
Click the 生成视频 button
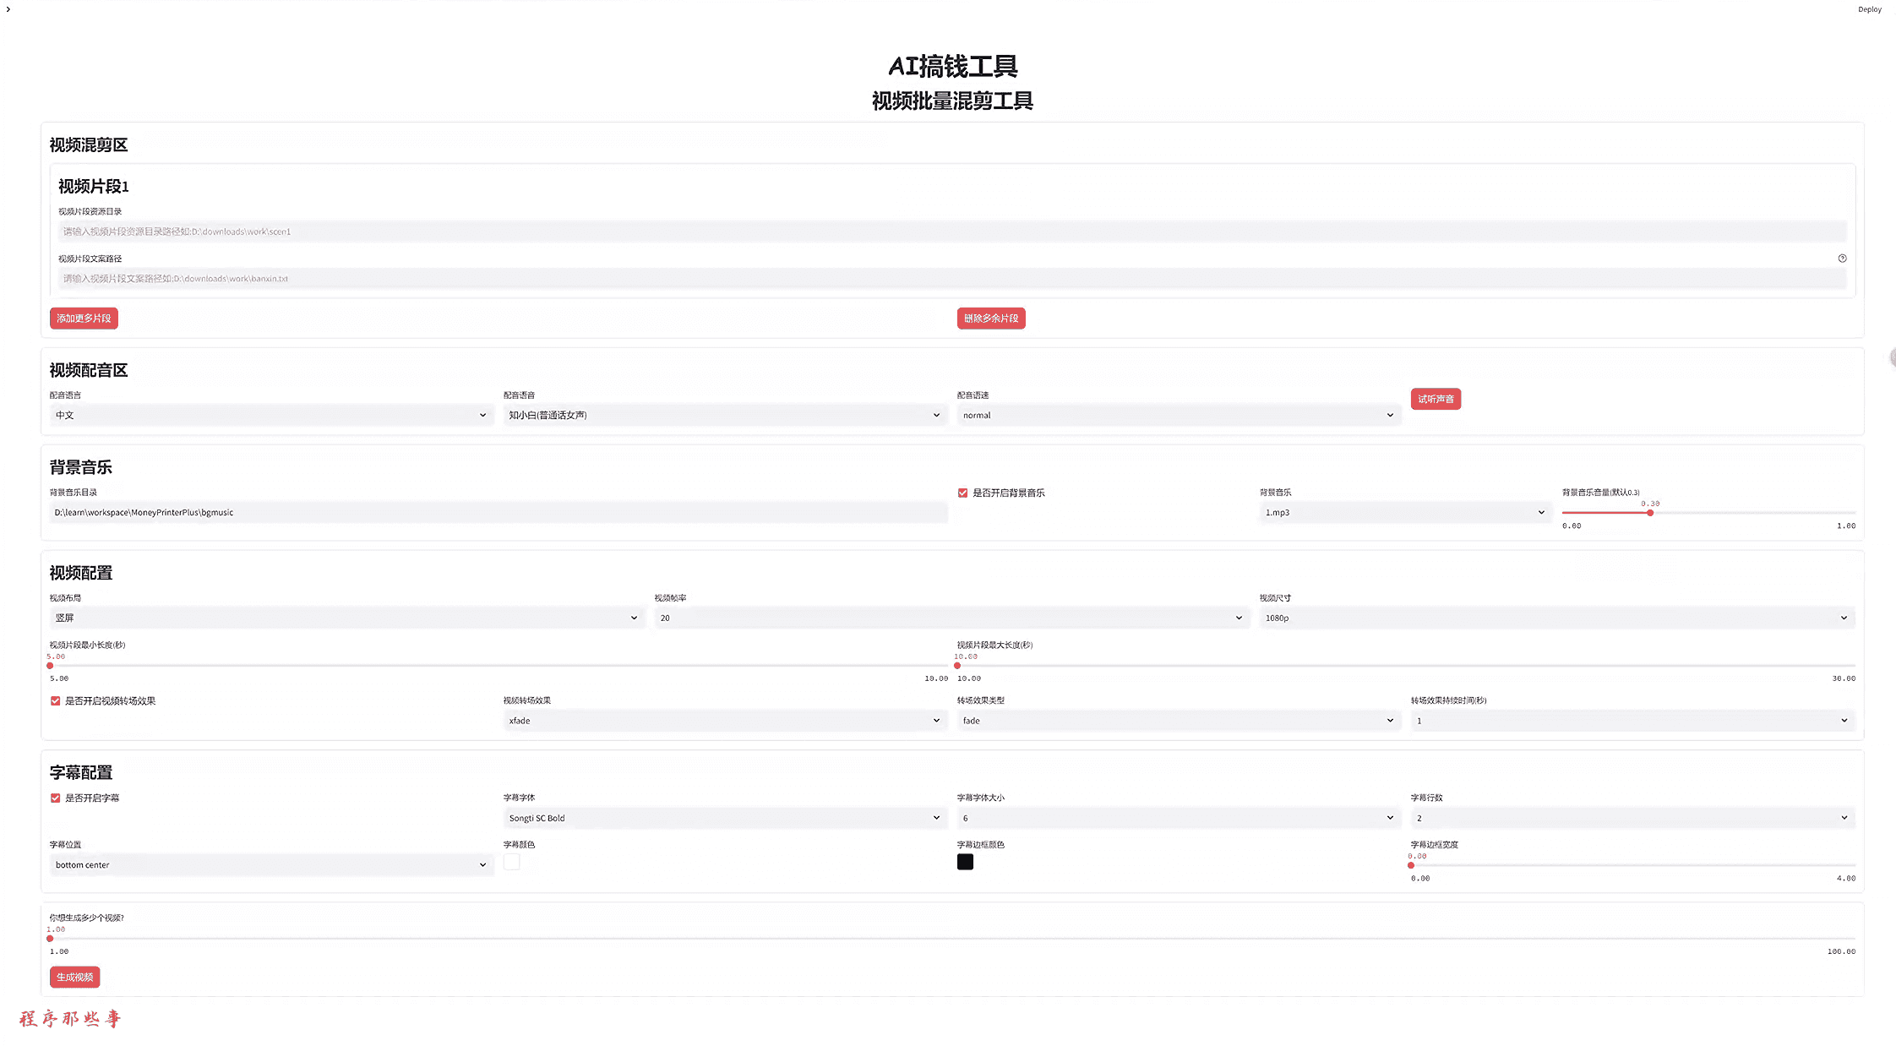click(74, 978)
